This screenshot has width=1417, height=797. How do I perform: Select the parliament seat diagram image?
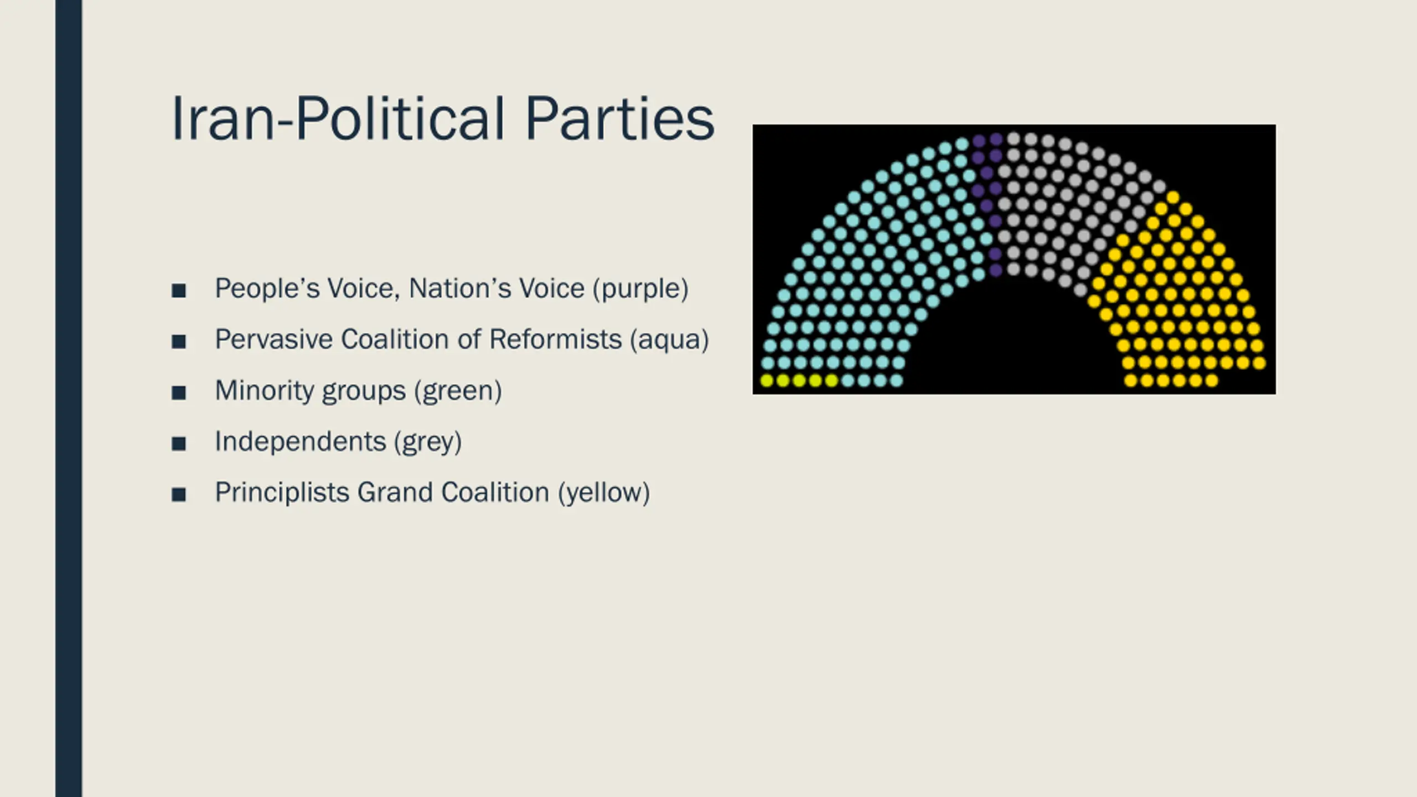(x=1014, y=260)
